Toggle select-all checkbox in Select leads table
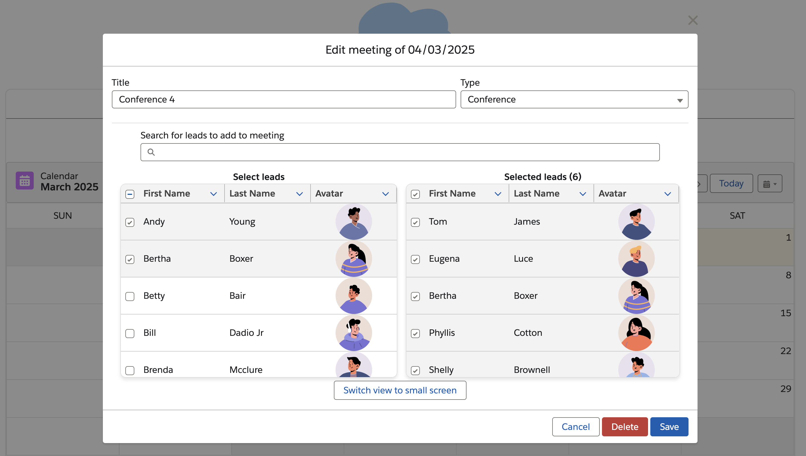 [x=130, y=194]
